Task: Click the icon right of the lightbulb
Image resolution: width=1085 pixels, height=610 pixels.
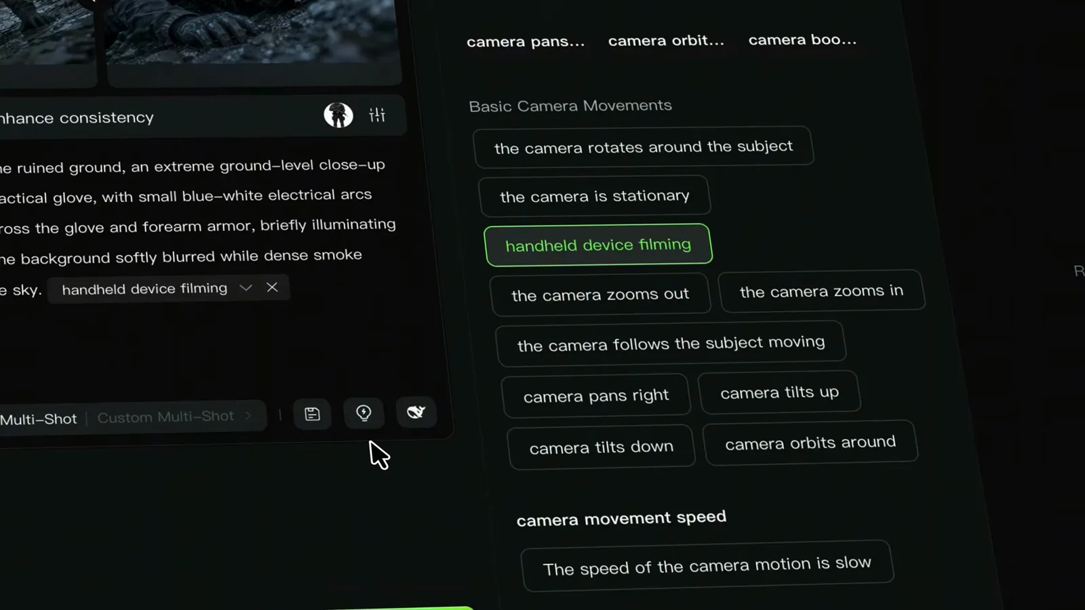Action: [x=416, y=412]
